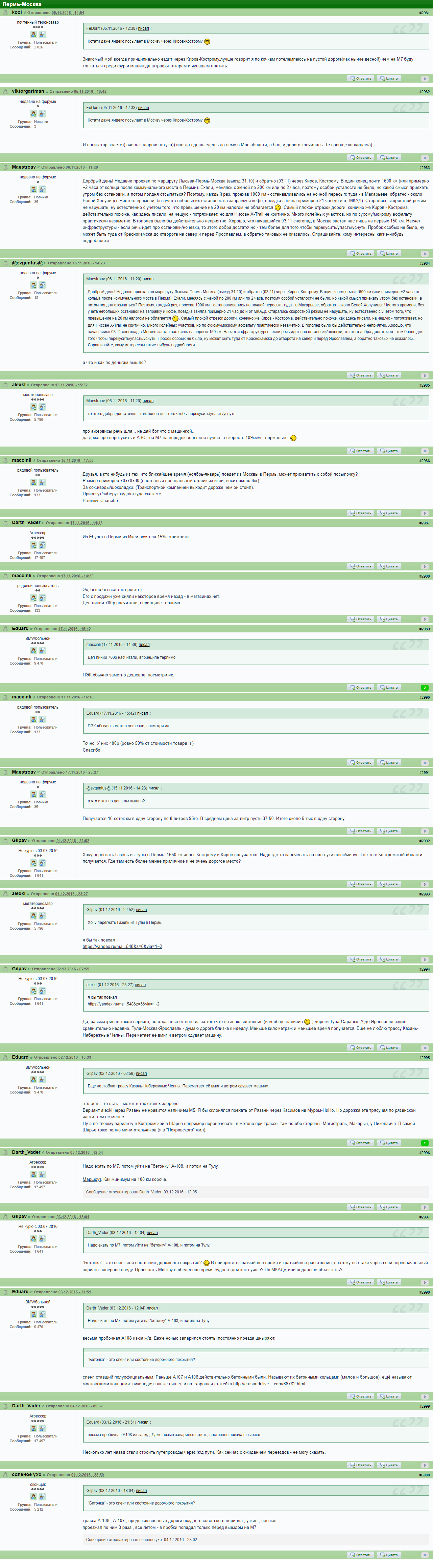Add kool as friend via icon in post #2981
433x1559 pixels.
point(34,35)
